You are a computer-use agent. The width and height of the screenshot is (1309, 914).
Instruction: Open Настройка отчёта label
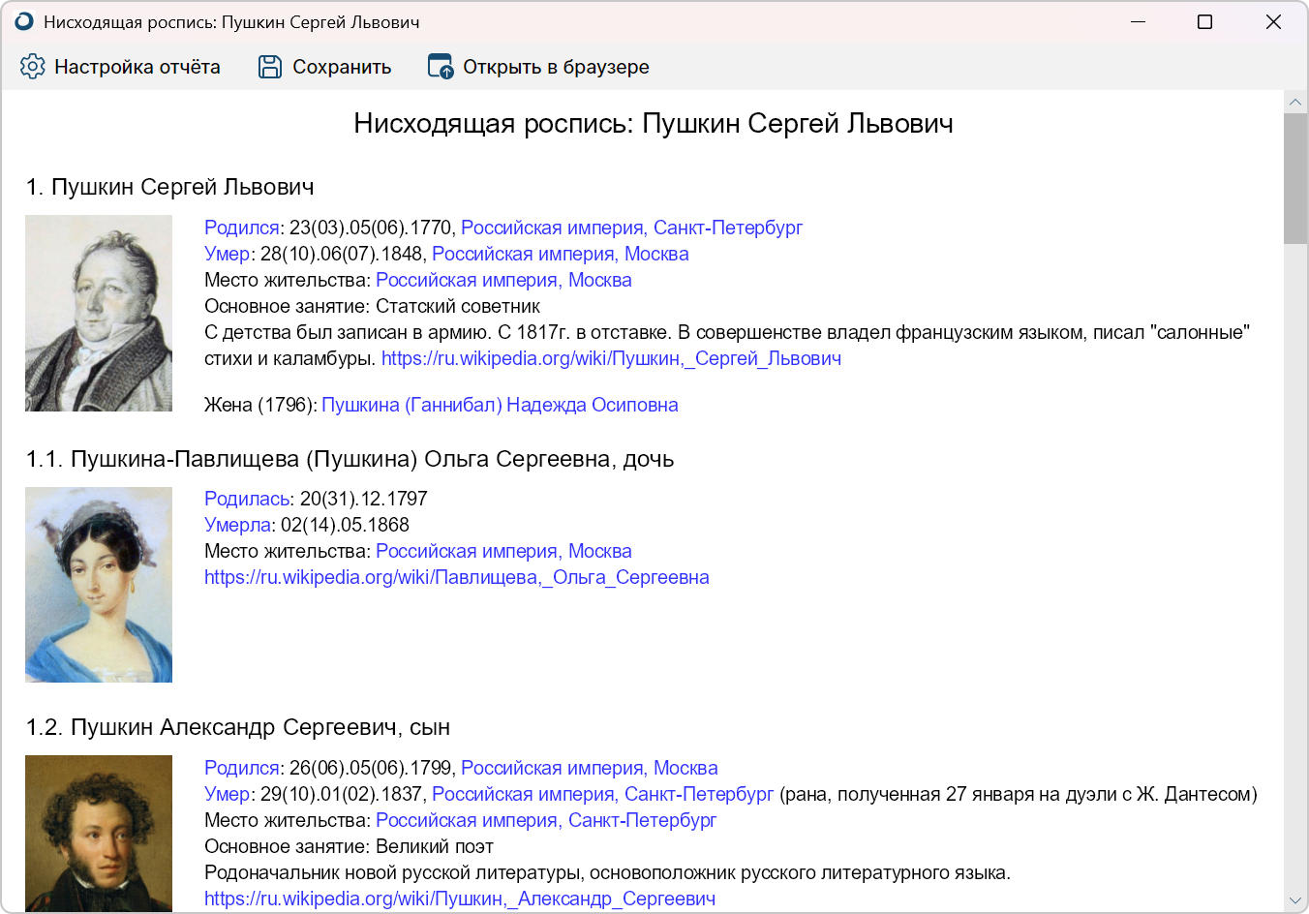click(137, 67)
